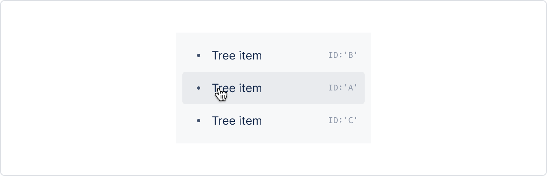
Task: Click the 'Tree item' text in the top row
Action: tap(237, 55)
